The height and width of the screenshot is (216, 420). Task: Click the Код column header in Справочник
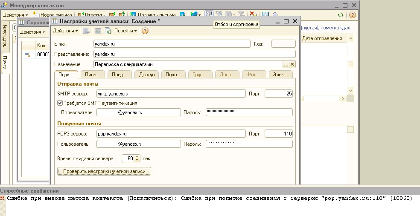coord(42,46)
